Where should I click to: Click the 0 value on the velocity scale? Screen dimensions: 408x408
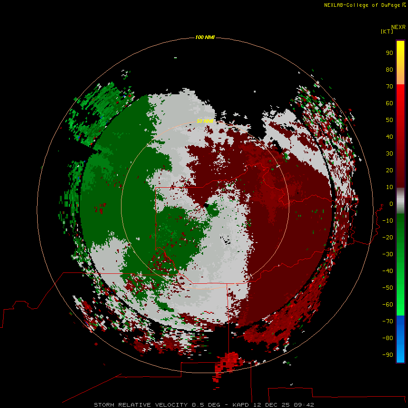pos(391,204)
